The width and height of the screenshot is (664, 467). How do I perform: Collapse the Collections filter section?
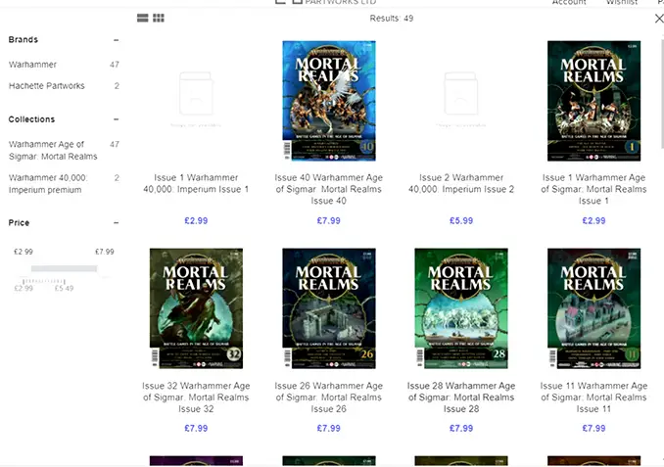tap(116, 119)
